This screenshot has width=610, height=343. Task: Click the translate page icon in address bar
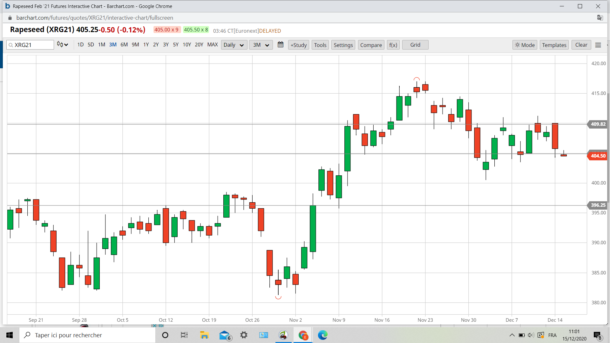600,18
